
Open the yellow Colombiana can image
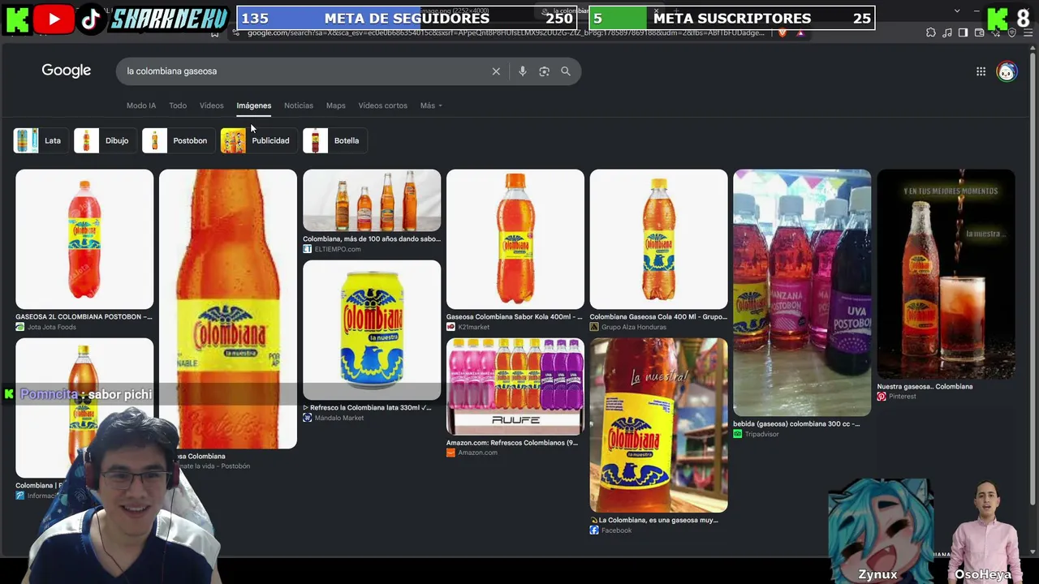click(x=372, y=330)
